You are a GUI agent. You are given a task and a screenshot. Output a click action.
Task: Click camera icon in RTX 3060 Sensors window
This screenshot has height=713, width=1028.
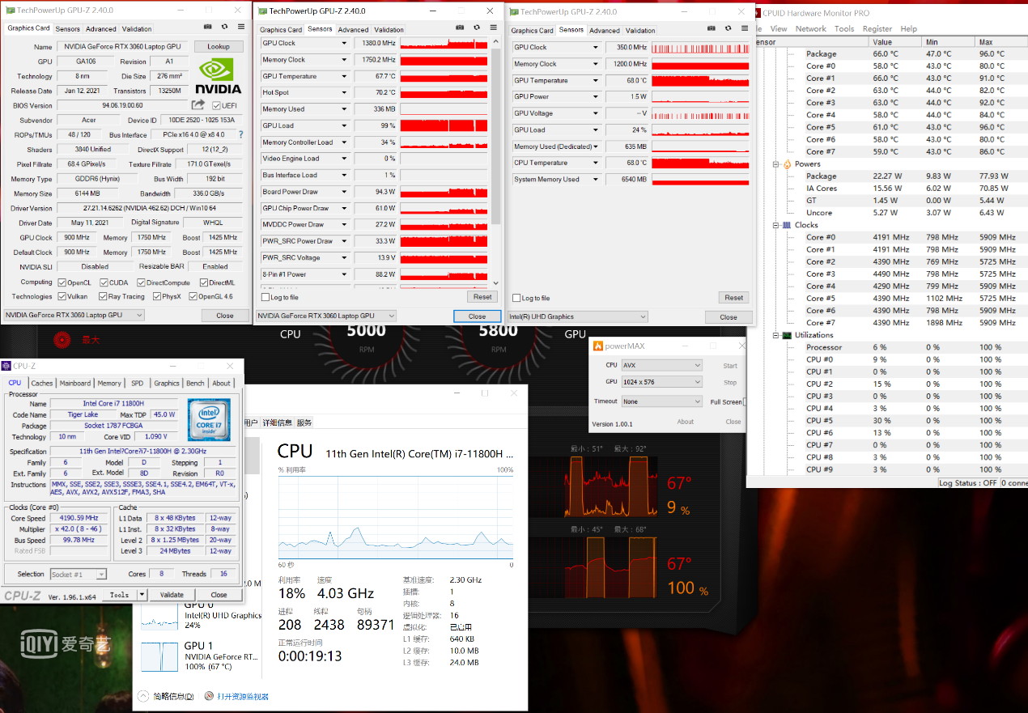[x=460, y=28]
